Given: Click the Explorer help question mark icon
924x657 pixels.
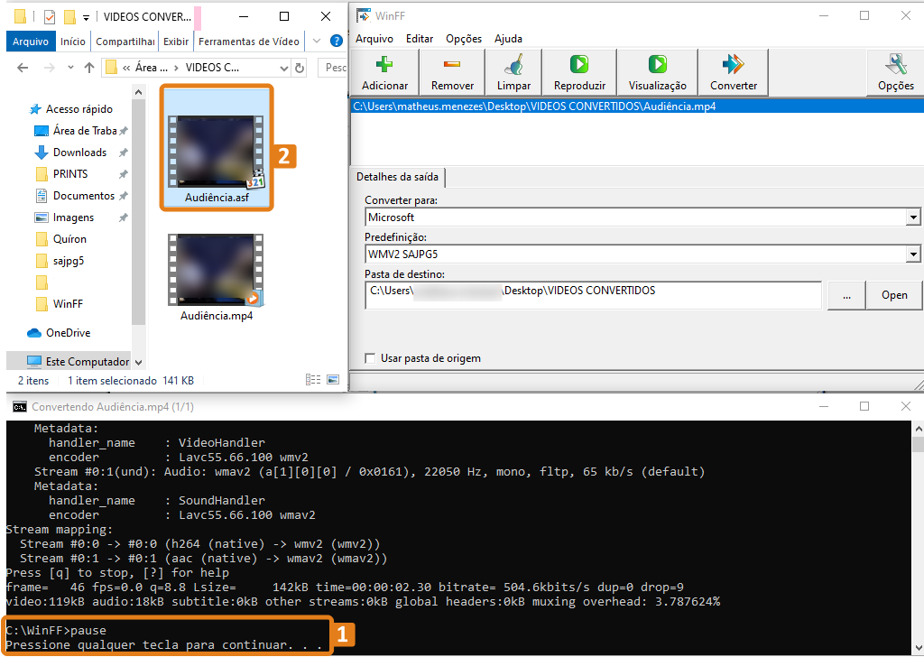Looking at the screenshot, I should [x=337, y=41].
